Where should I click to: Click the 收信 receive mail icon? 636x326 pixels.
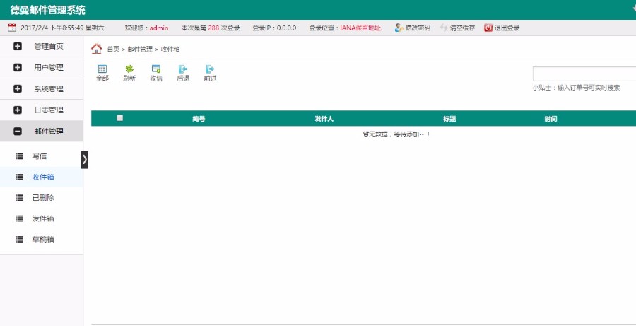point(156,69)
